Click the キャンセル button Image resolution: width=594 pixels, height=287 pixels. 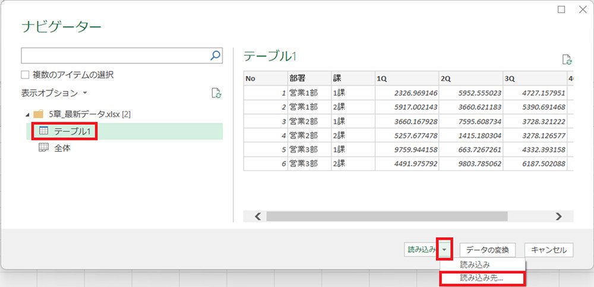pos(549,250)
